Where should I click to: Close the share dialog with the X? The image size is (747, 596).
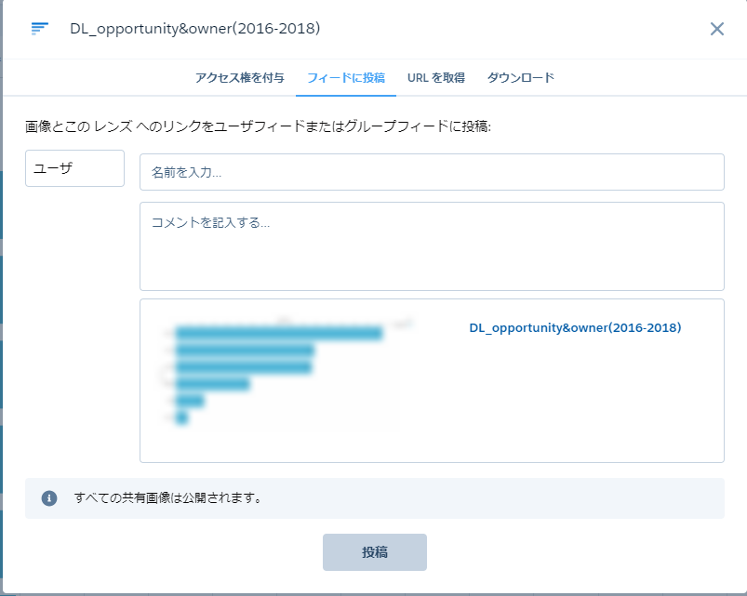click(716, 29)
